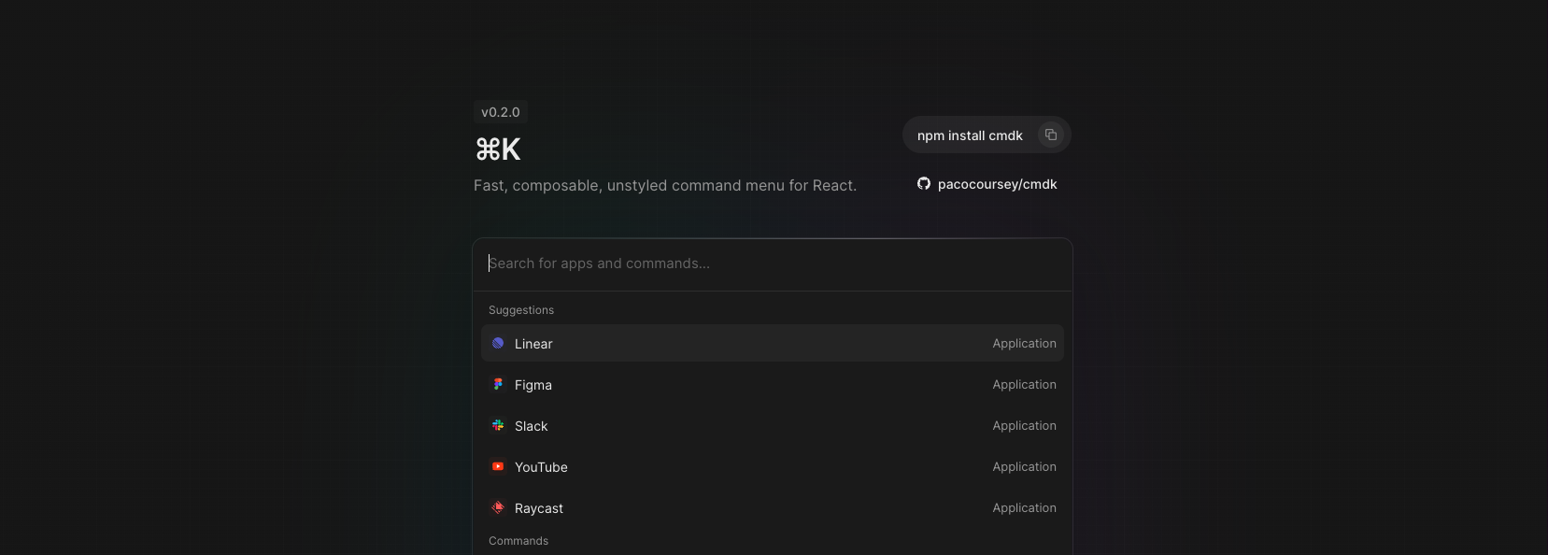Click the Figma app icon
This screenshot has height=555, width=1548.
[498, 385]
